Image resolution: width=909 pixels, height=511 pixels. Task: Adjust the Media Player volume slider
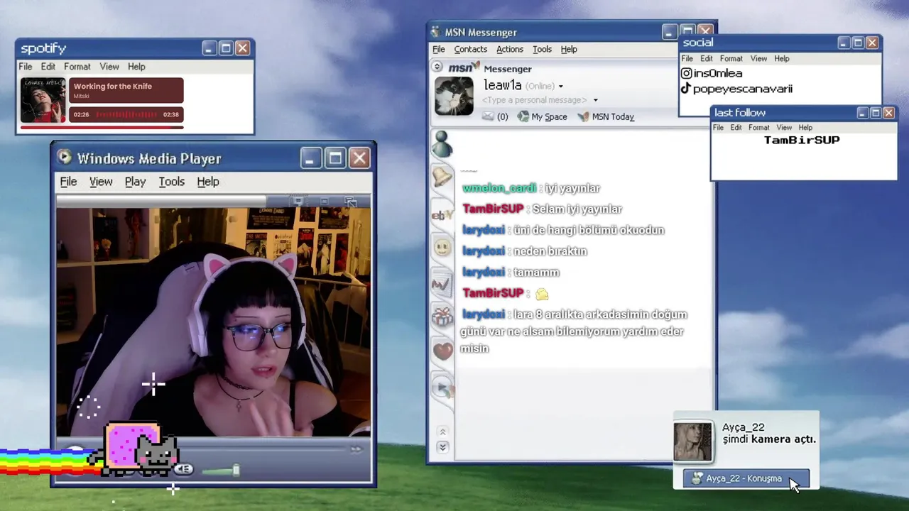click(220, 470)
